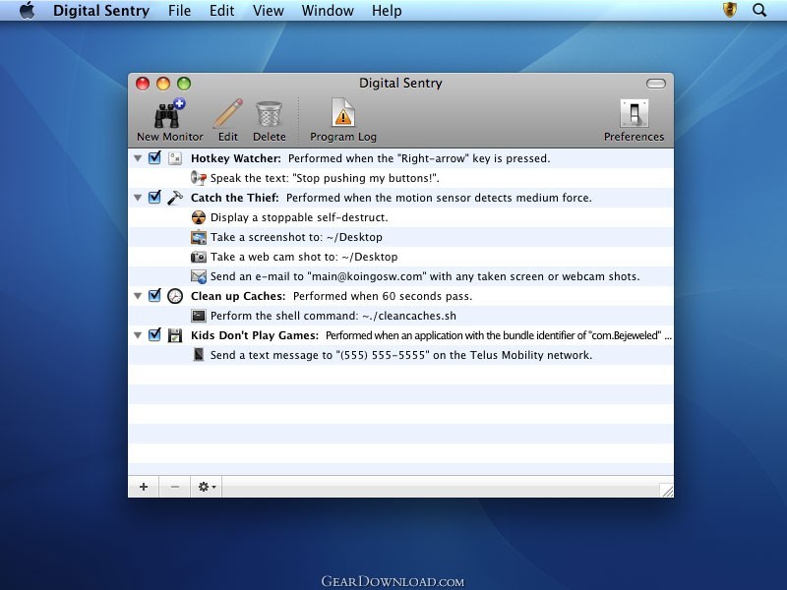This screenshot has height=590, width=787.
Task: Click the yellow minimize window button
Action: tap(163, 84)
